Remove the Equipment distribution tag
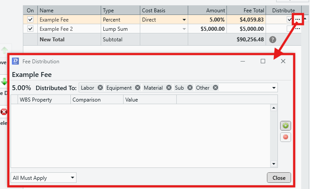 tap(138, 87)
